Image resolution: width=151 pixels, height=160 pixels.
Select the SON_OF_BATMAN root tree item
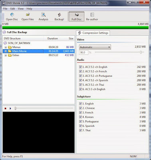click(x=19, y=43)
